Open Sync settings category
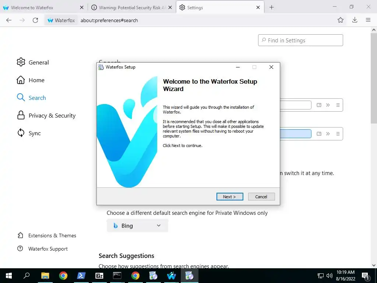The width and height of the screenshot is (377, 283). coord(29,133)
